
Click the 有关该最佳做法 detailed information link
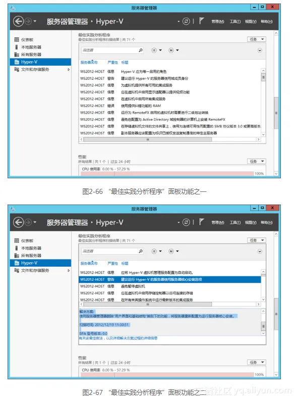coord(118,338)
